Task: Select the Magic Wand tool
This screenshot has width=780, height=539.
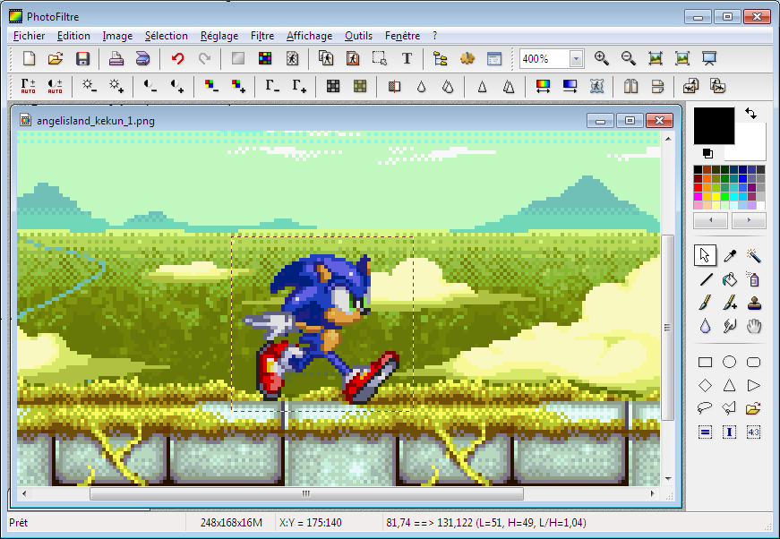Action: 754,256
